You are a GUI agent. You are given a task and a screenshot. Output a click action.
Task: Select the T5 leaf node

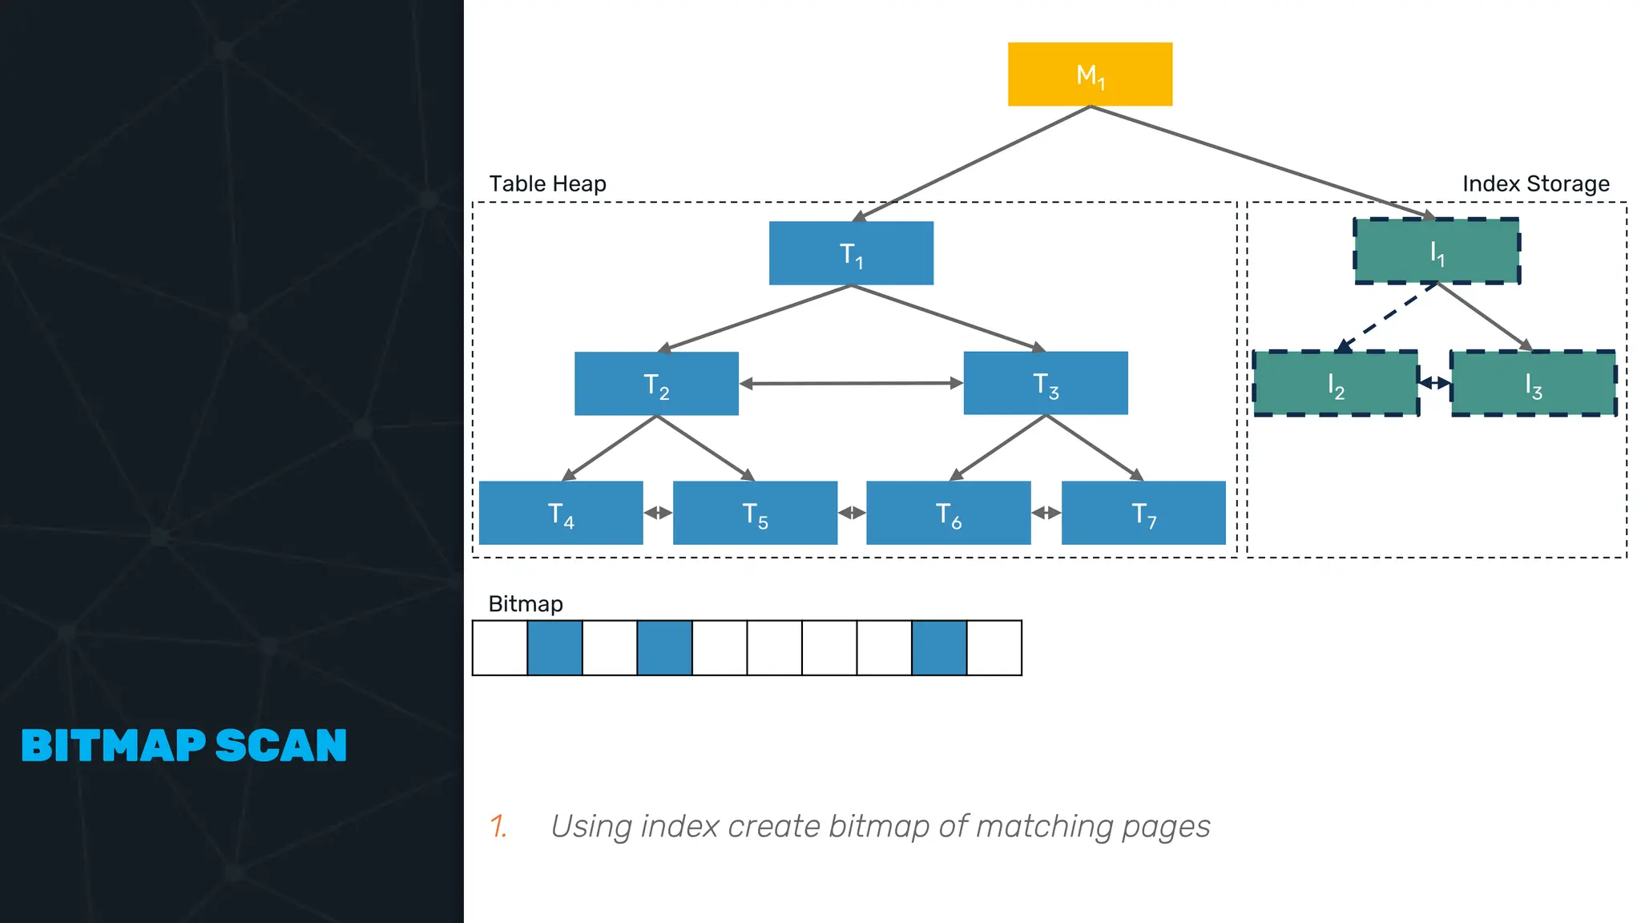tap(755, 513)
